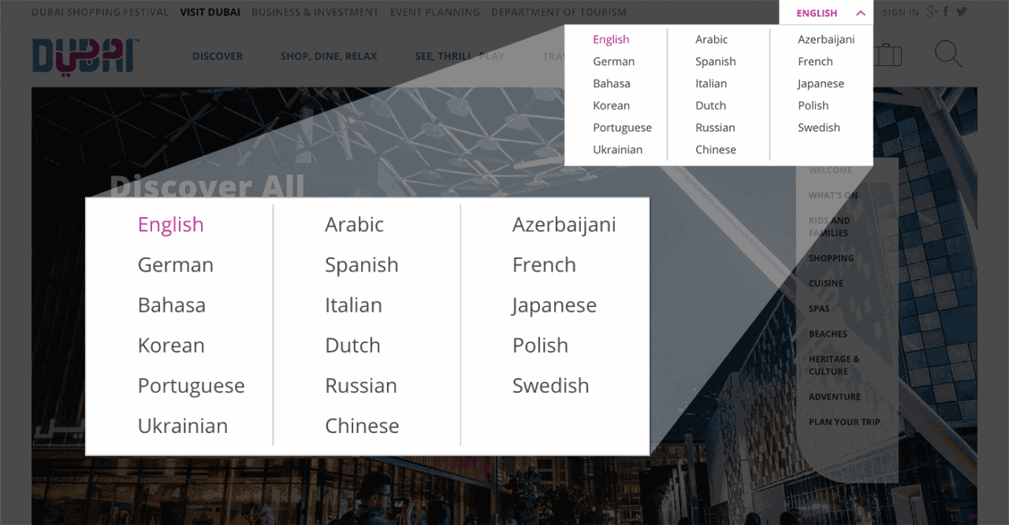Open the Google Plus social icon
Image resolution: width=1009 pixels, height=525 pixels.
(x=933, y=12)
